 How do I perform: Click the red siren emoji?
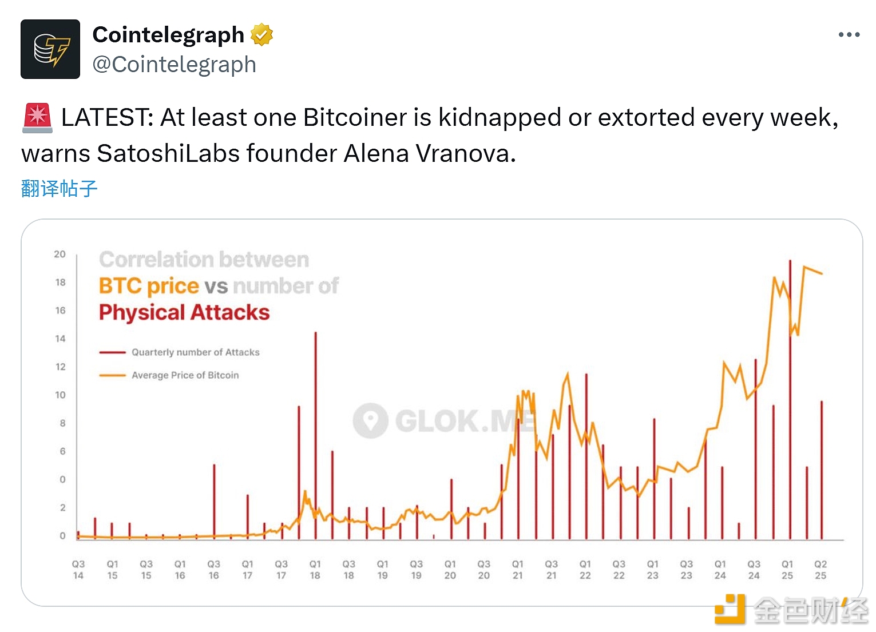(x=38, y=118)
